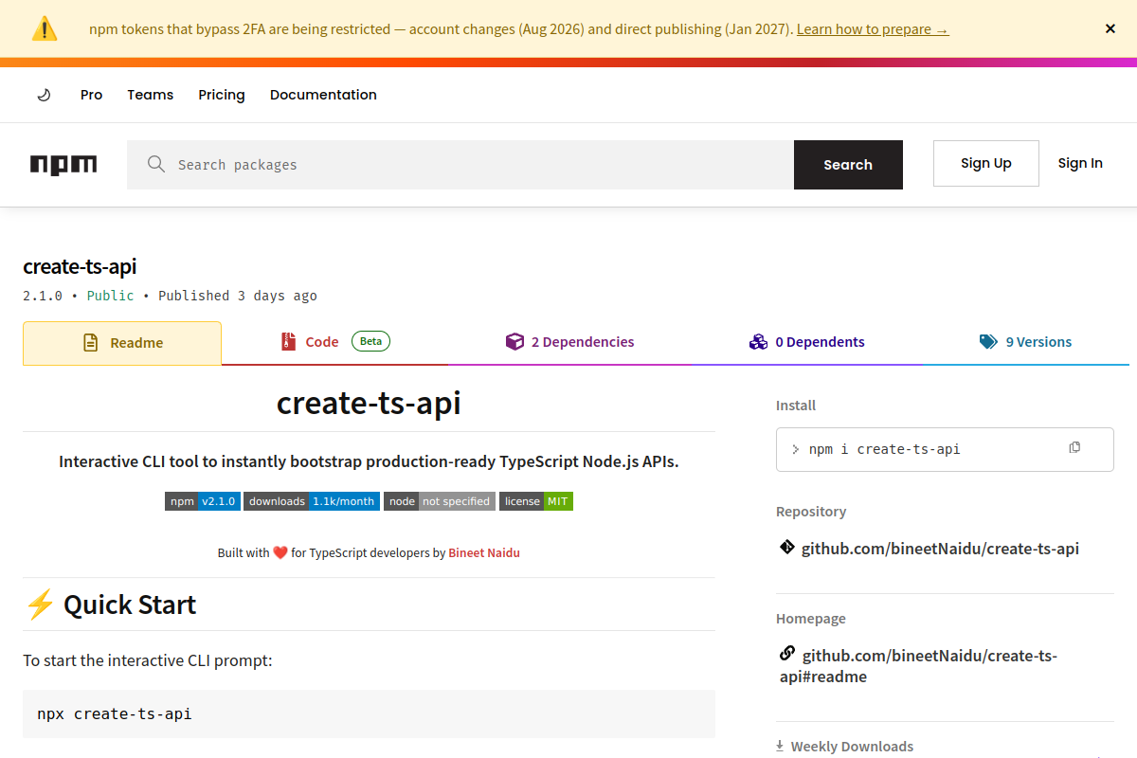The height and width of the screenshot is (758, 1137).
Task: Click the red Code file icon
Action: 288,342
